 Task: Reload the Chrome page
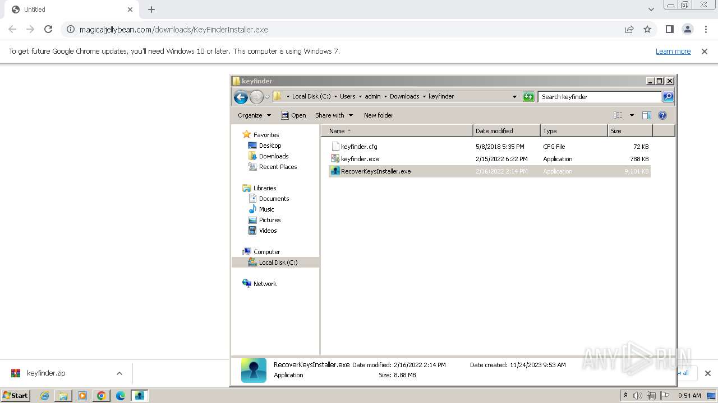pyautogui.click(x=48, y=29)
